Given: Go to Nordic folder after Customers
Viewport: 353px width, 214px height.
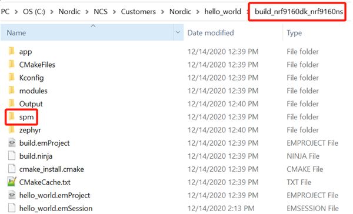Looking at the screenshot, I should click(180, 12).
